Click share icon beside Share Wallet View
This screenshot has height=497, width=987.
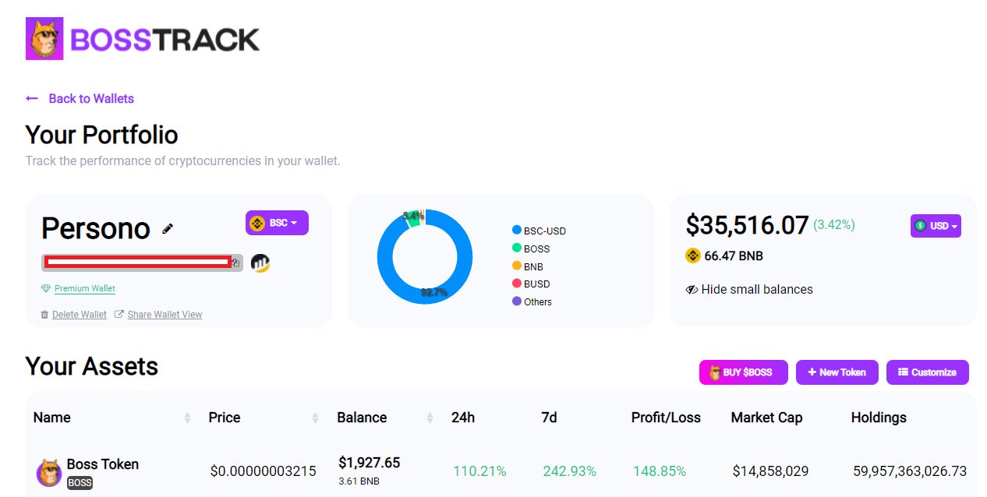coord(119,315)
